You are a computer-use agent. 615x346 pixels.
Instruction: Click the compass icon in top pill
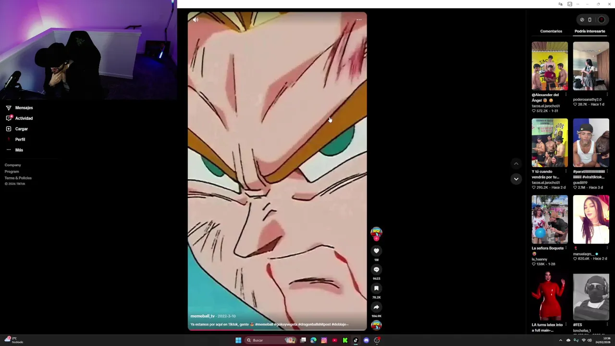[582, 20]
